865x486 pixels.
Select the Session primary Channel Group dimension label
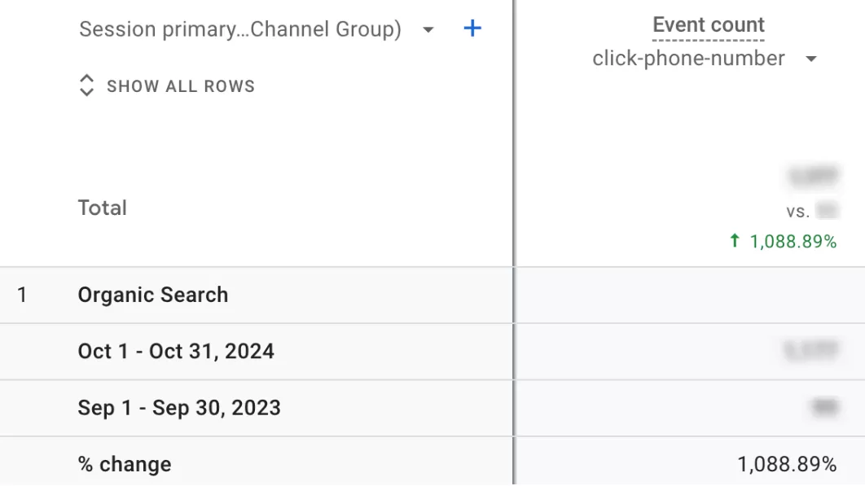point(240,29)
